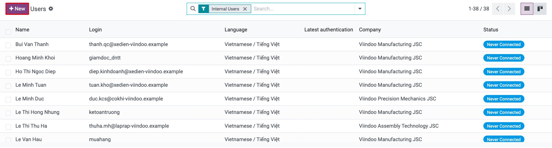Select checkbox for Le Thi Hong Nhung
The width and height of the screenshot is (552, 148).
(8, 113)
